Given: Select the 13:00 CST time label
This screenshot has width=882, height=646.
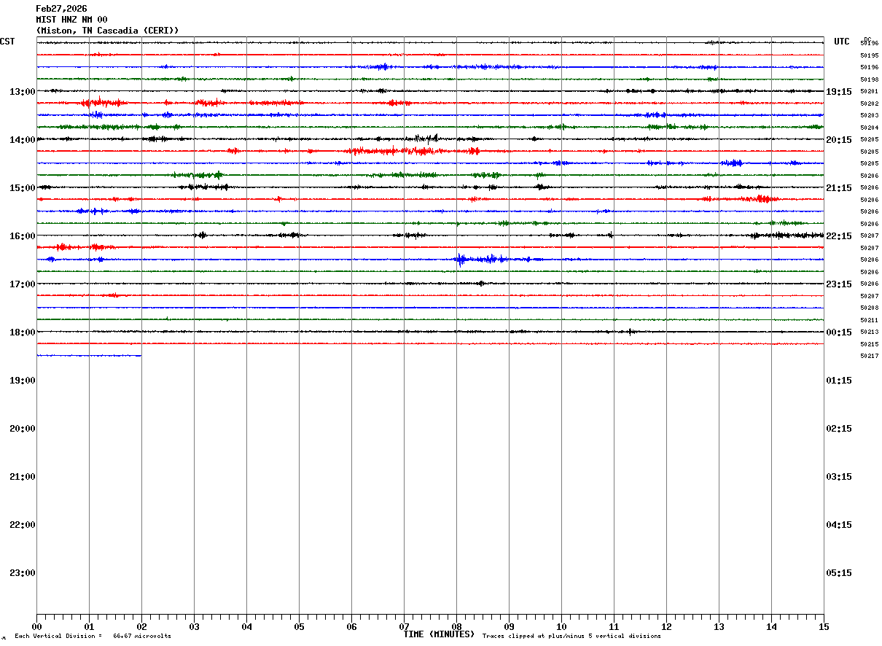Looking at the screenshot, I should click(x=23, y=92).
